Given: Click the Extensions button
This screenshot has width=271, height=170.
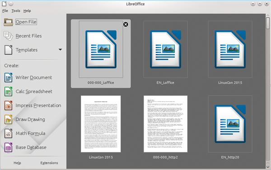Looking at the screenshot, I should 49,163.
